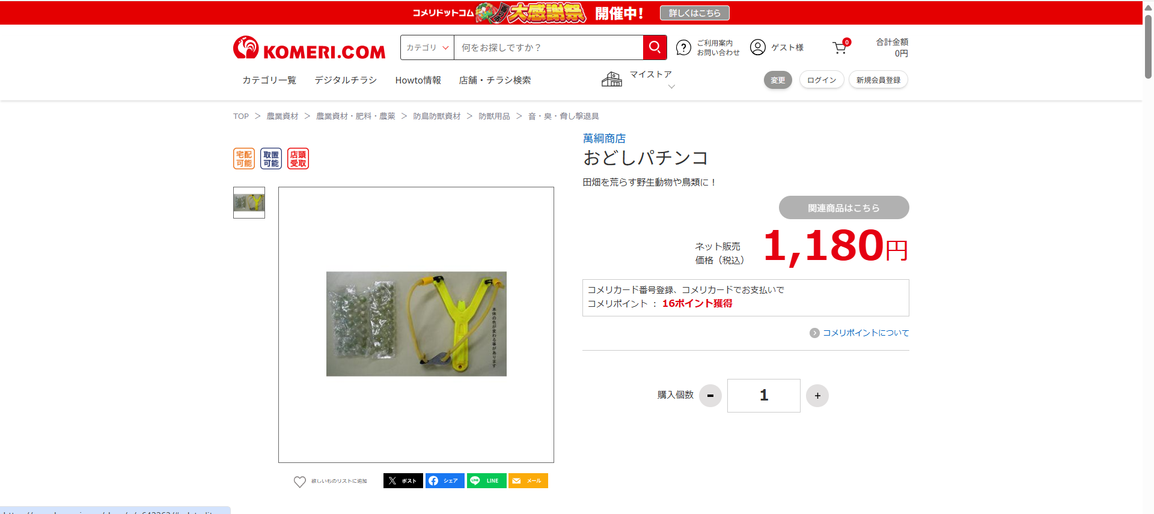
Task: Click the guest user account icon
Action: [x=758, y=47]
